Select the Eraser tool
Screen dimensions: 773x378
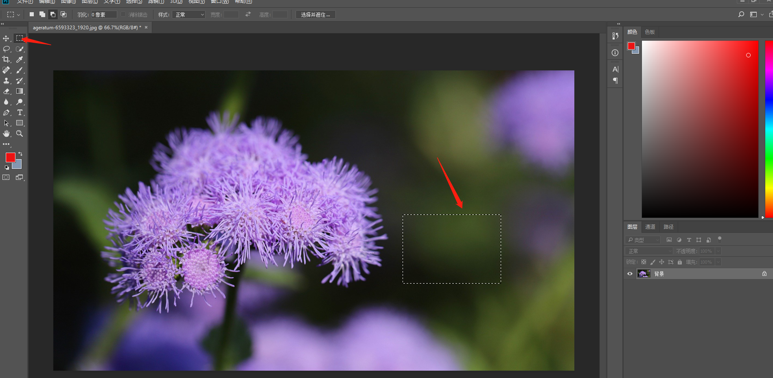point(6,91)
